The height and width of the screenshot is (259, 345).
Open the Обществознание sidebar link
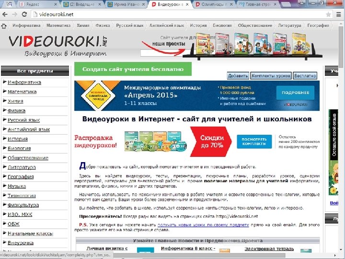pyautogui.click(x=28, y=158)
